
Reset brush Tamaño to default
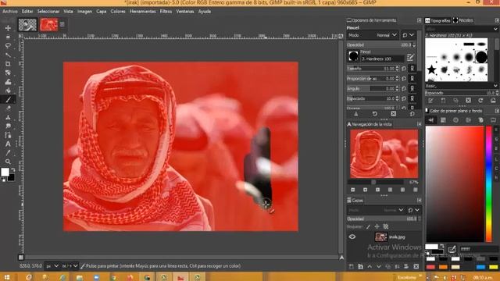tap(404, 69)
